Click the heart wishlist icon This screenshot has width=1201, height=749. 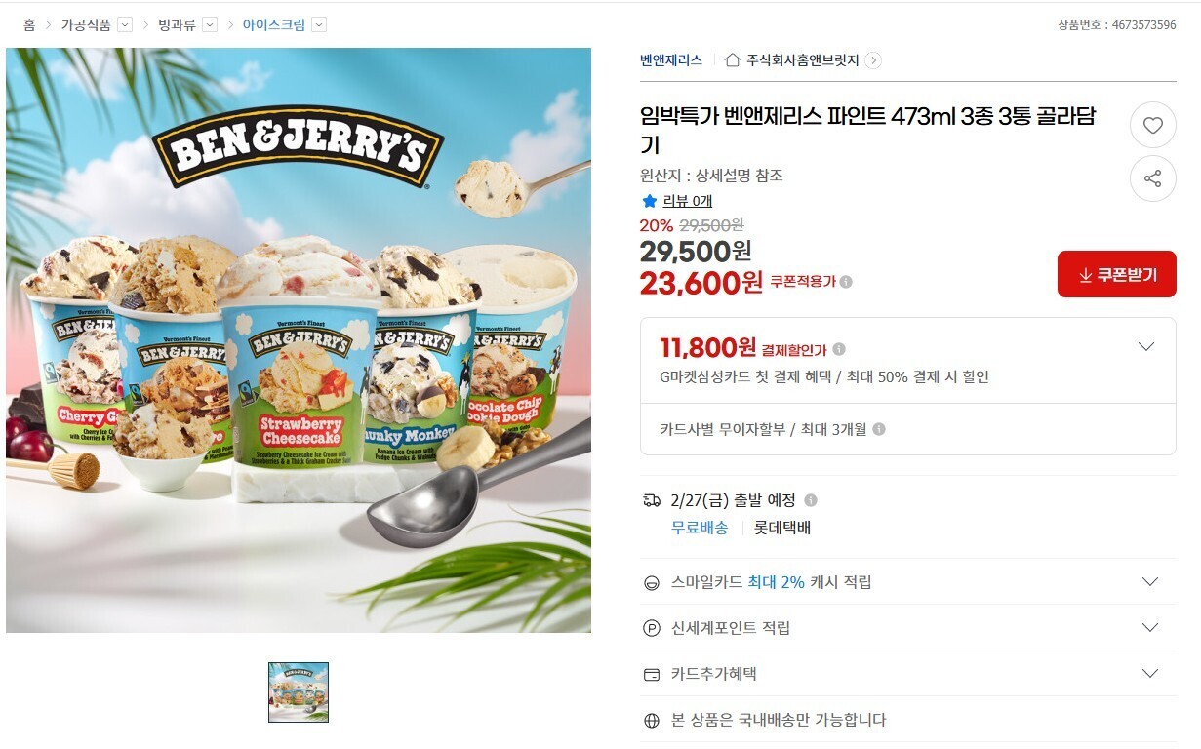tap(1152, 125)
